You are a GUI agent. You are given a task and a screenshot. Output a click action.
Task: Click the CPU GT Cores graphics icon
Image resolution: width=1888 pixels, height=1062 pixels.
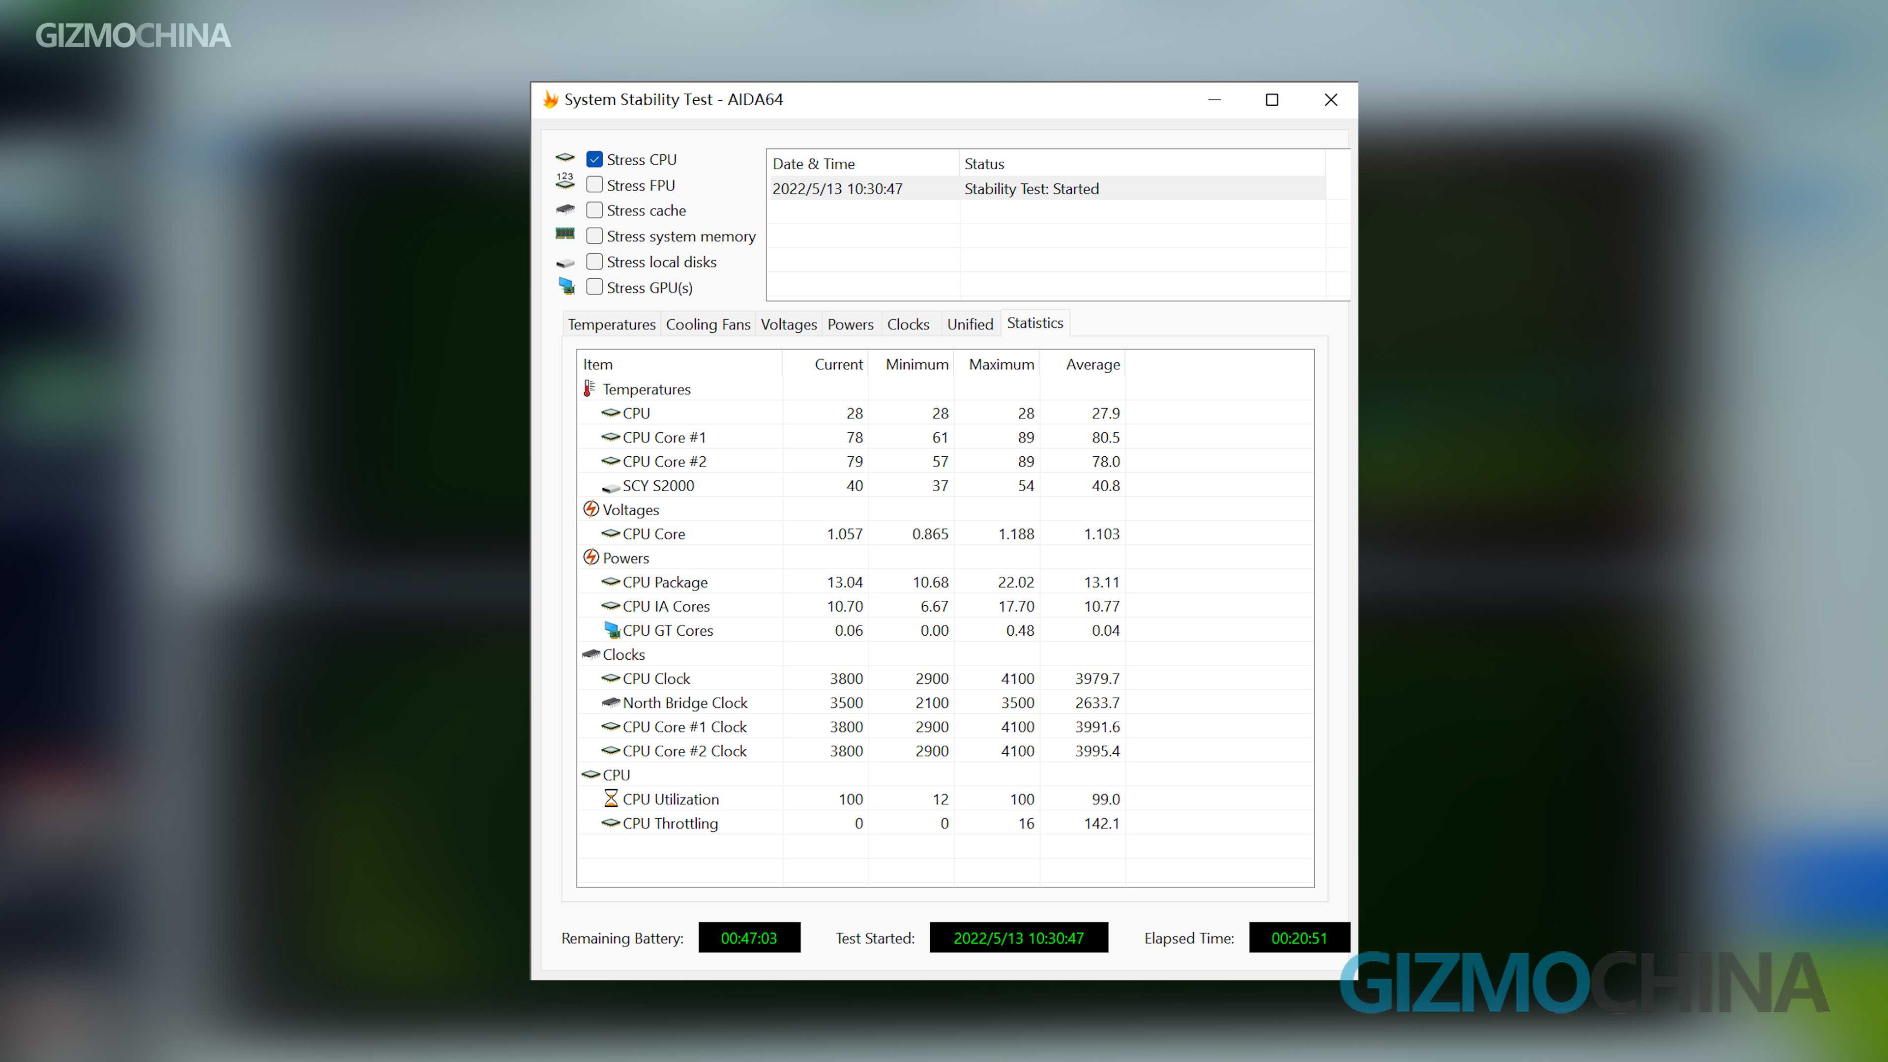point(611,629)
